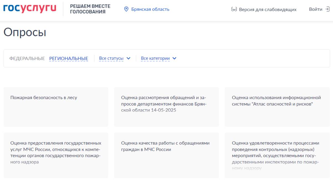Image resolution: width=333 pixels, height=181 pixels.
Task: Switch to the ФЕДЕРАЛЬНЫЕ tab
Action: pos(27,58)
